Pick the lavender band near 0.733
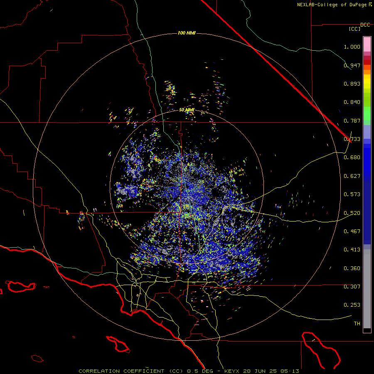 pos(367,132)
